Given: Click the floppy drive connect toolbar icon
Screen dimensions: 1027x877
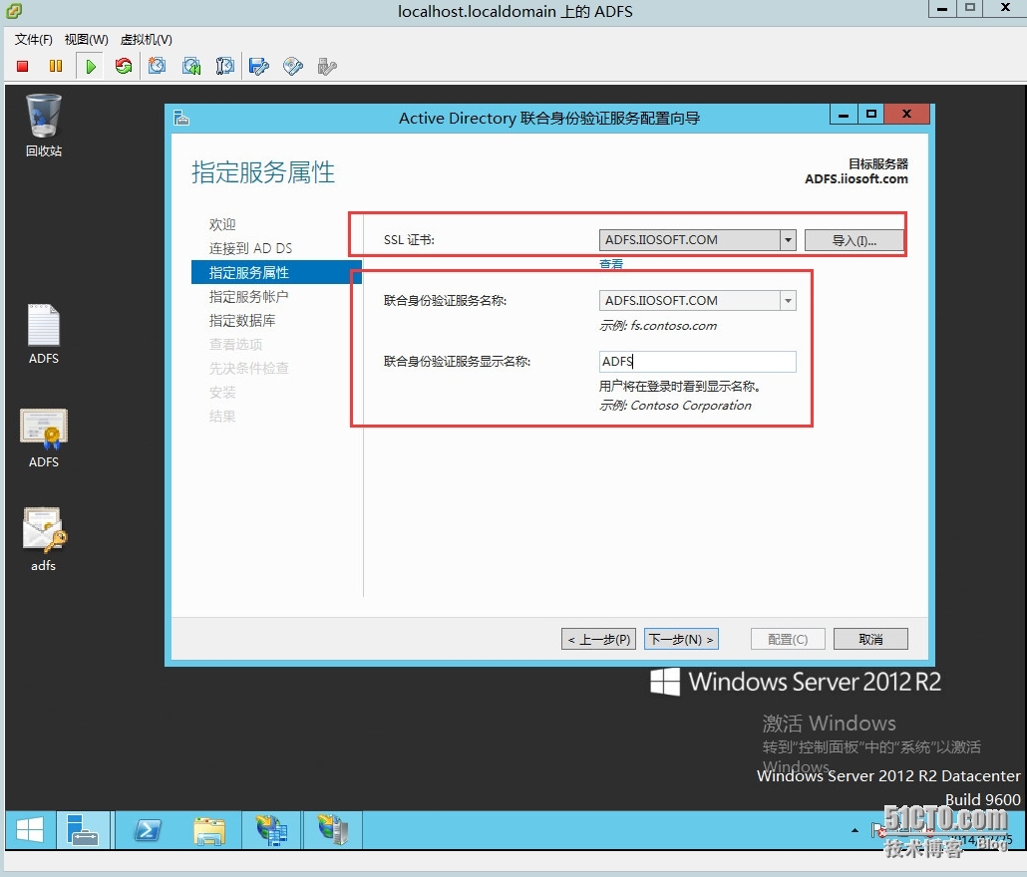Looking at the screenshot, I should click(258, 66).
